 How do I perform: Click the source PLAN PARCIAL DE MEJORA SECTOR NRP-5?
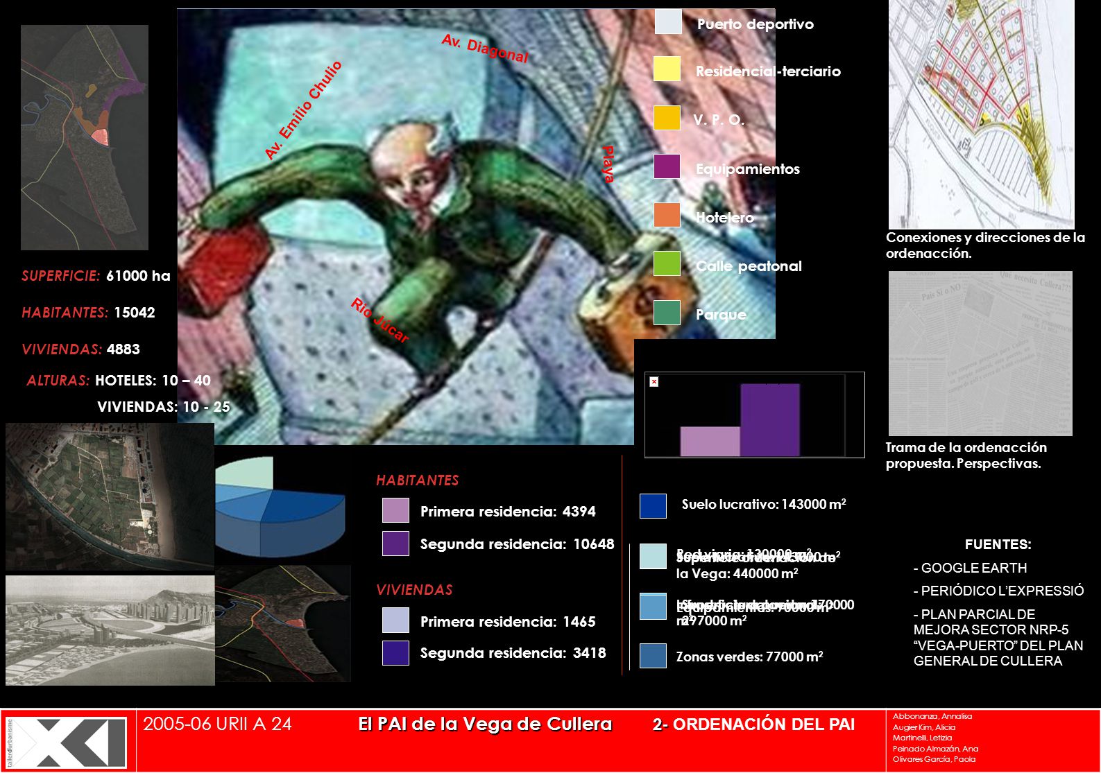pos(998,638)
